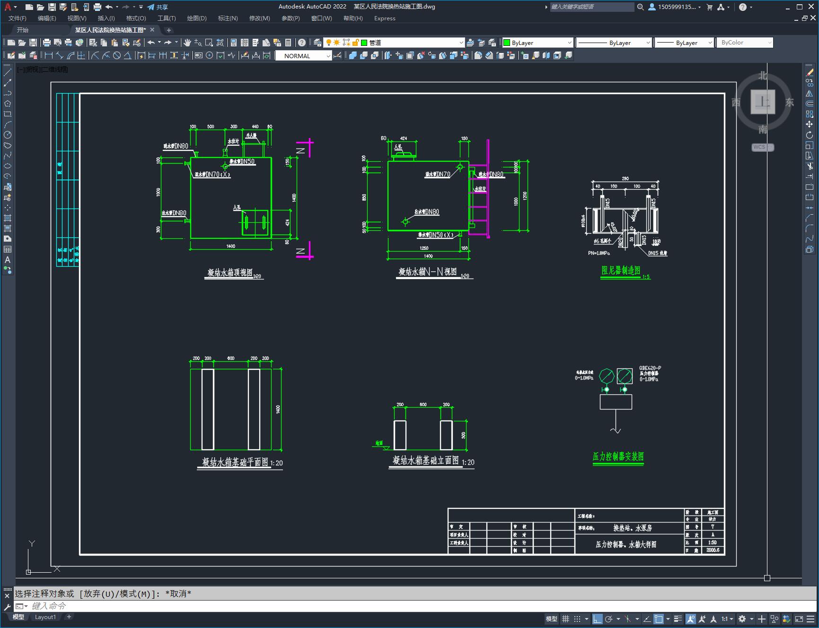
Task: Click the search magnifier icon in the title bar
Action: click(641, 7)
